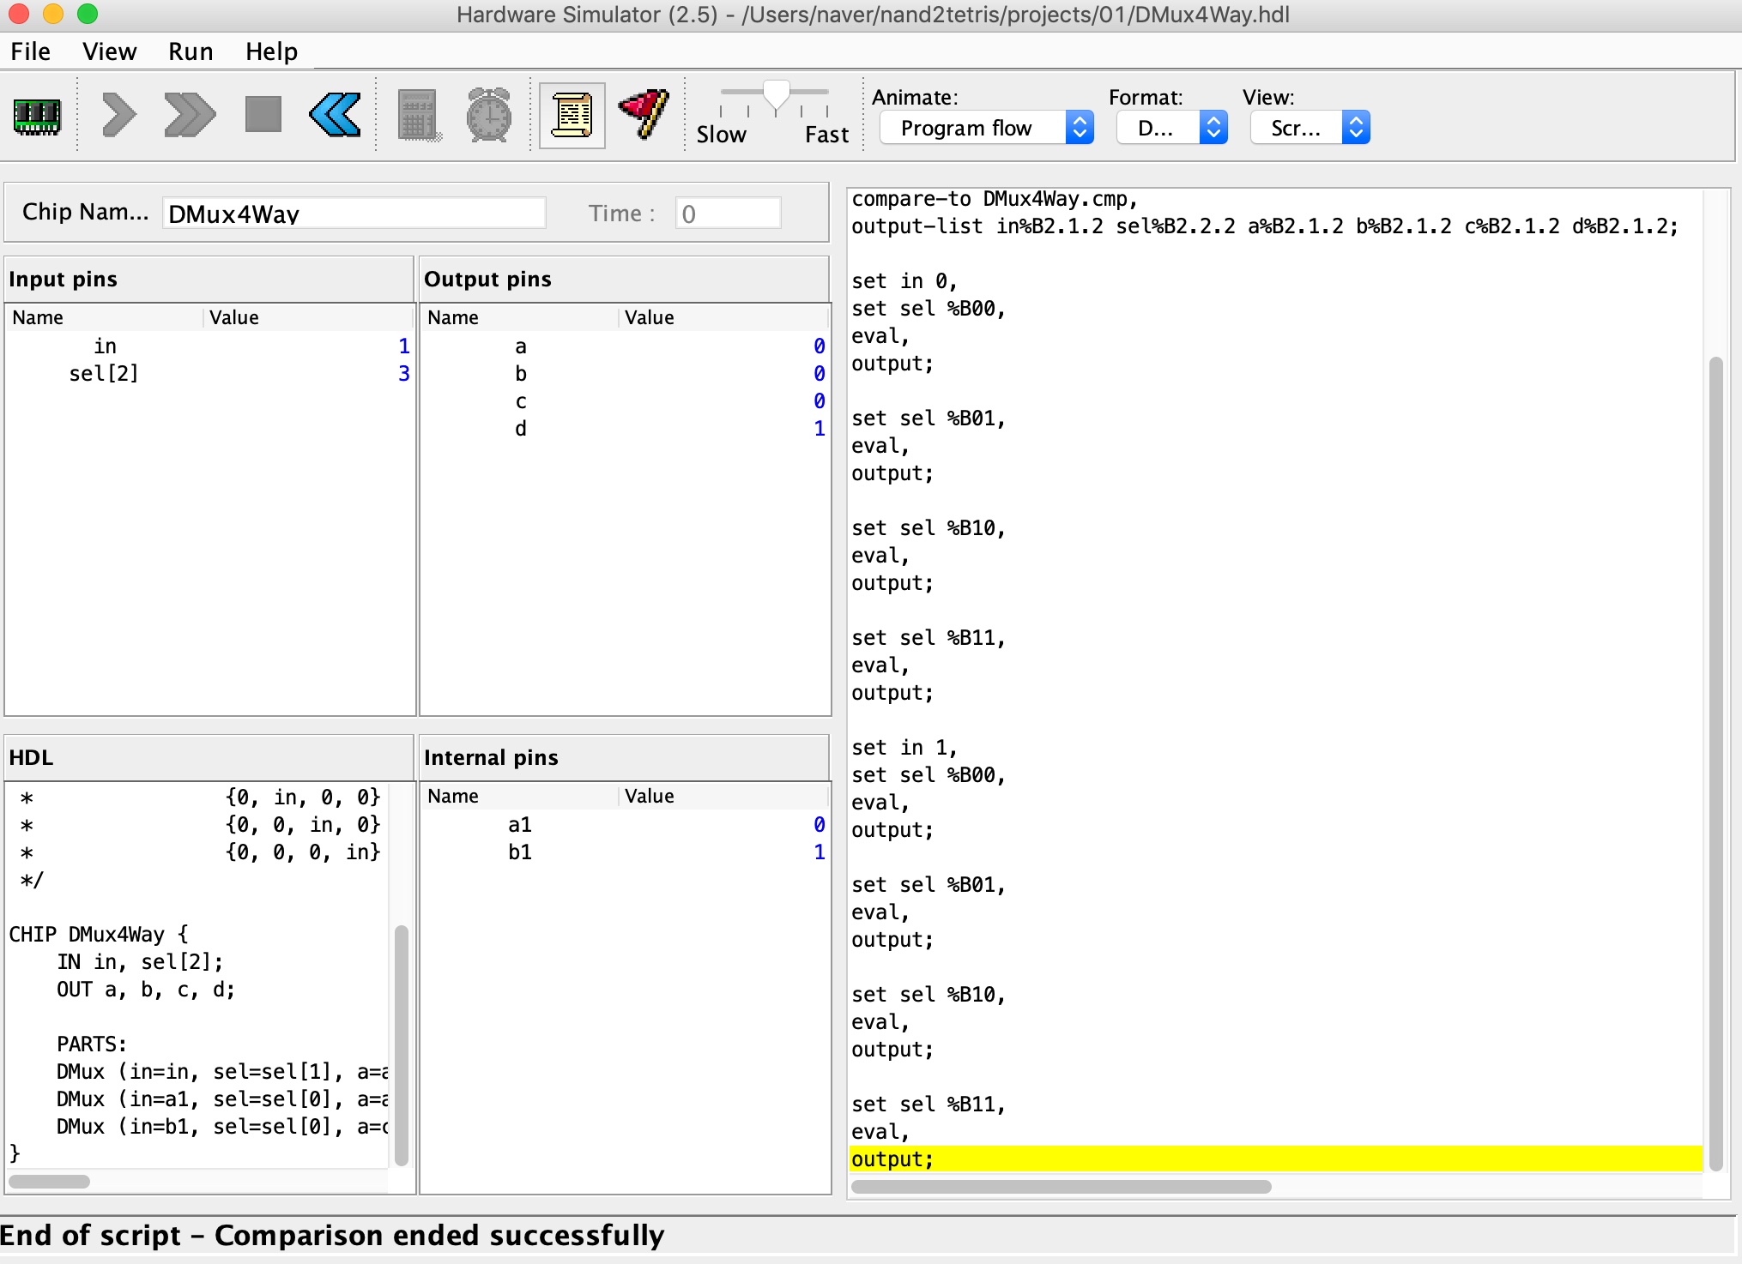Click 'CHIP DMux4Way {' in HDL panel

click(99, 935)
